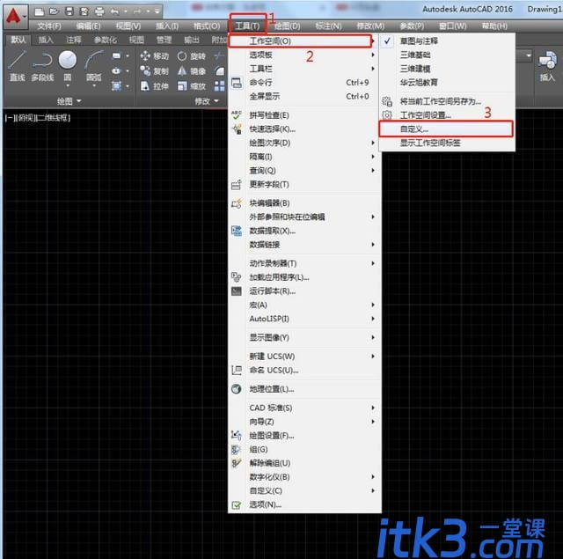Click the Save quick-access icon
This screenshot has width=563, height=559.
pyautogui.click(x=69, y=11)
